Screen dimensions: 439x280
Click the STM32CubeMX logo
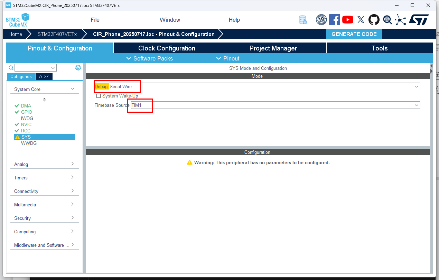click(17, 20)
